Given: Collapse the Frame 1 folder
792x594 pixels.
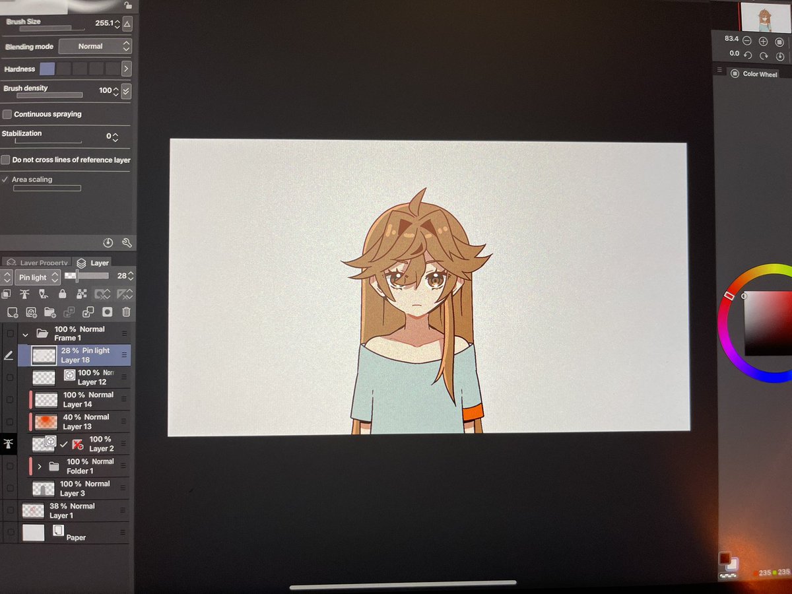Looking at the screenshot, I should click(25, 333).
